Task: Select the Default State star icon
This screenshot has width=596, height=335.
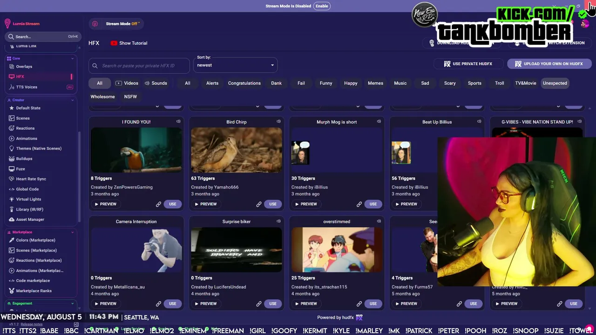Action: pos(12,108)
